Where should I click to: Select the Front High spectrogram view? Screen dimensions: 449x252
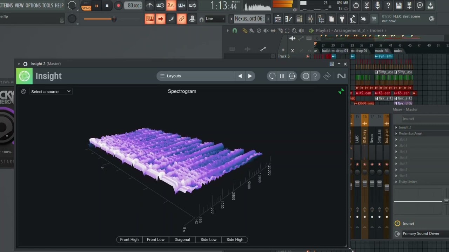click(x=129, y=239)
